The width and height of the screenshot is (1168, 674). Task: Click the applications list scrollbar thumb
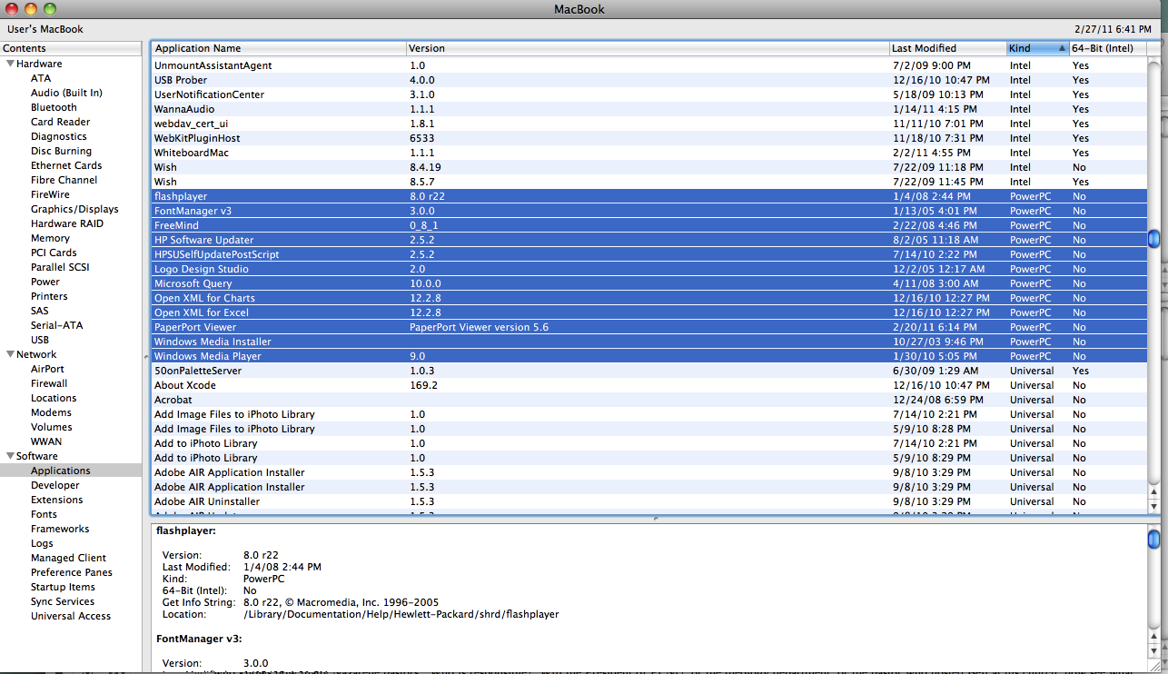(x=1153, y=239)
